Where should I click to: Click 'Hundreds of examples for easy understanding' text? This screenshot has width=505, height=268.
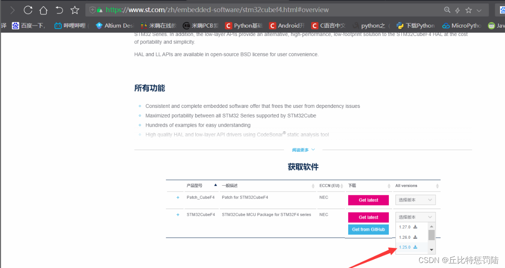198,125
